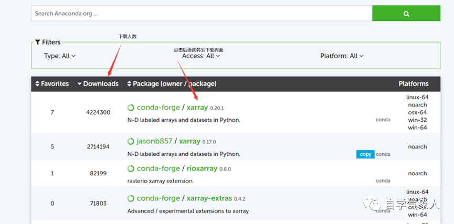This screenshot has height=224, width=454.
Task: Click the favorites value 7 in the xarray 0.20.1 row
Action: coord(52,112)
